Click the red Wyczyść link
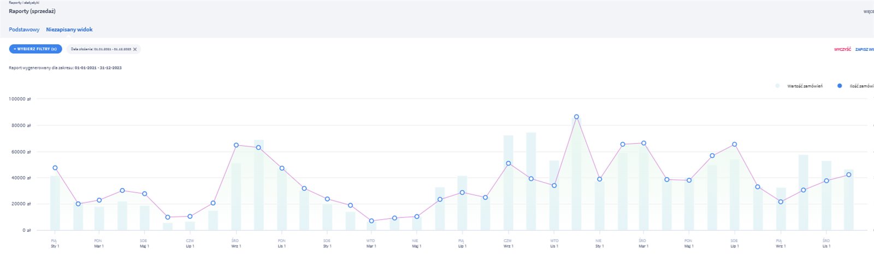 (842, 49)
